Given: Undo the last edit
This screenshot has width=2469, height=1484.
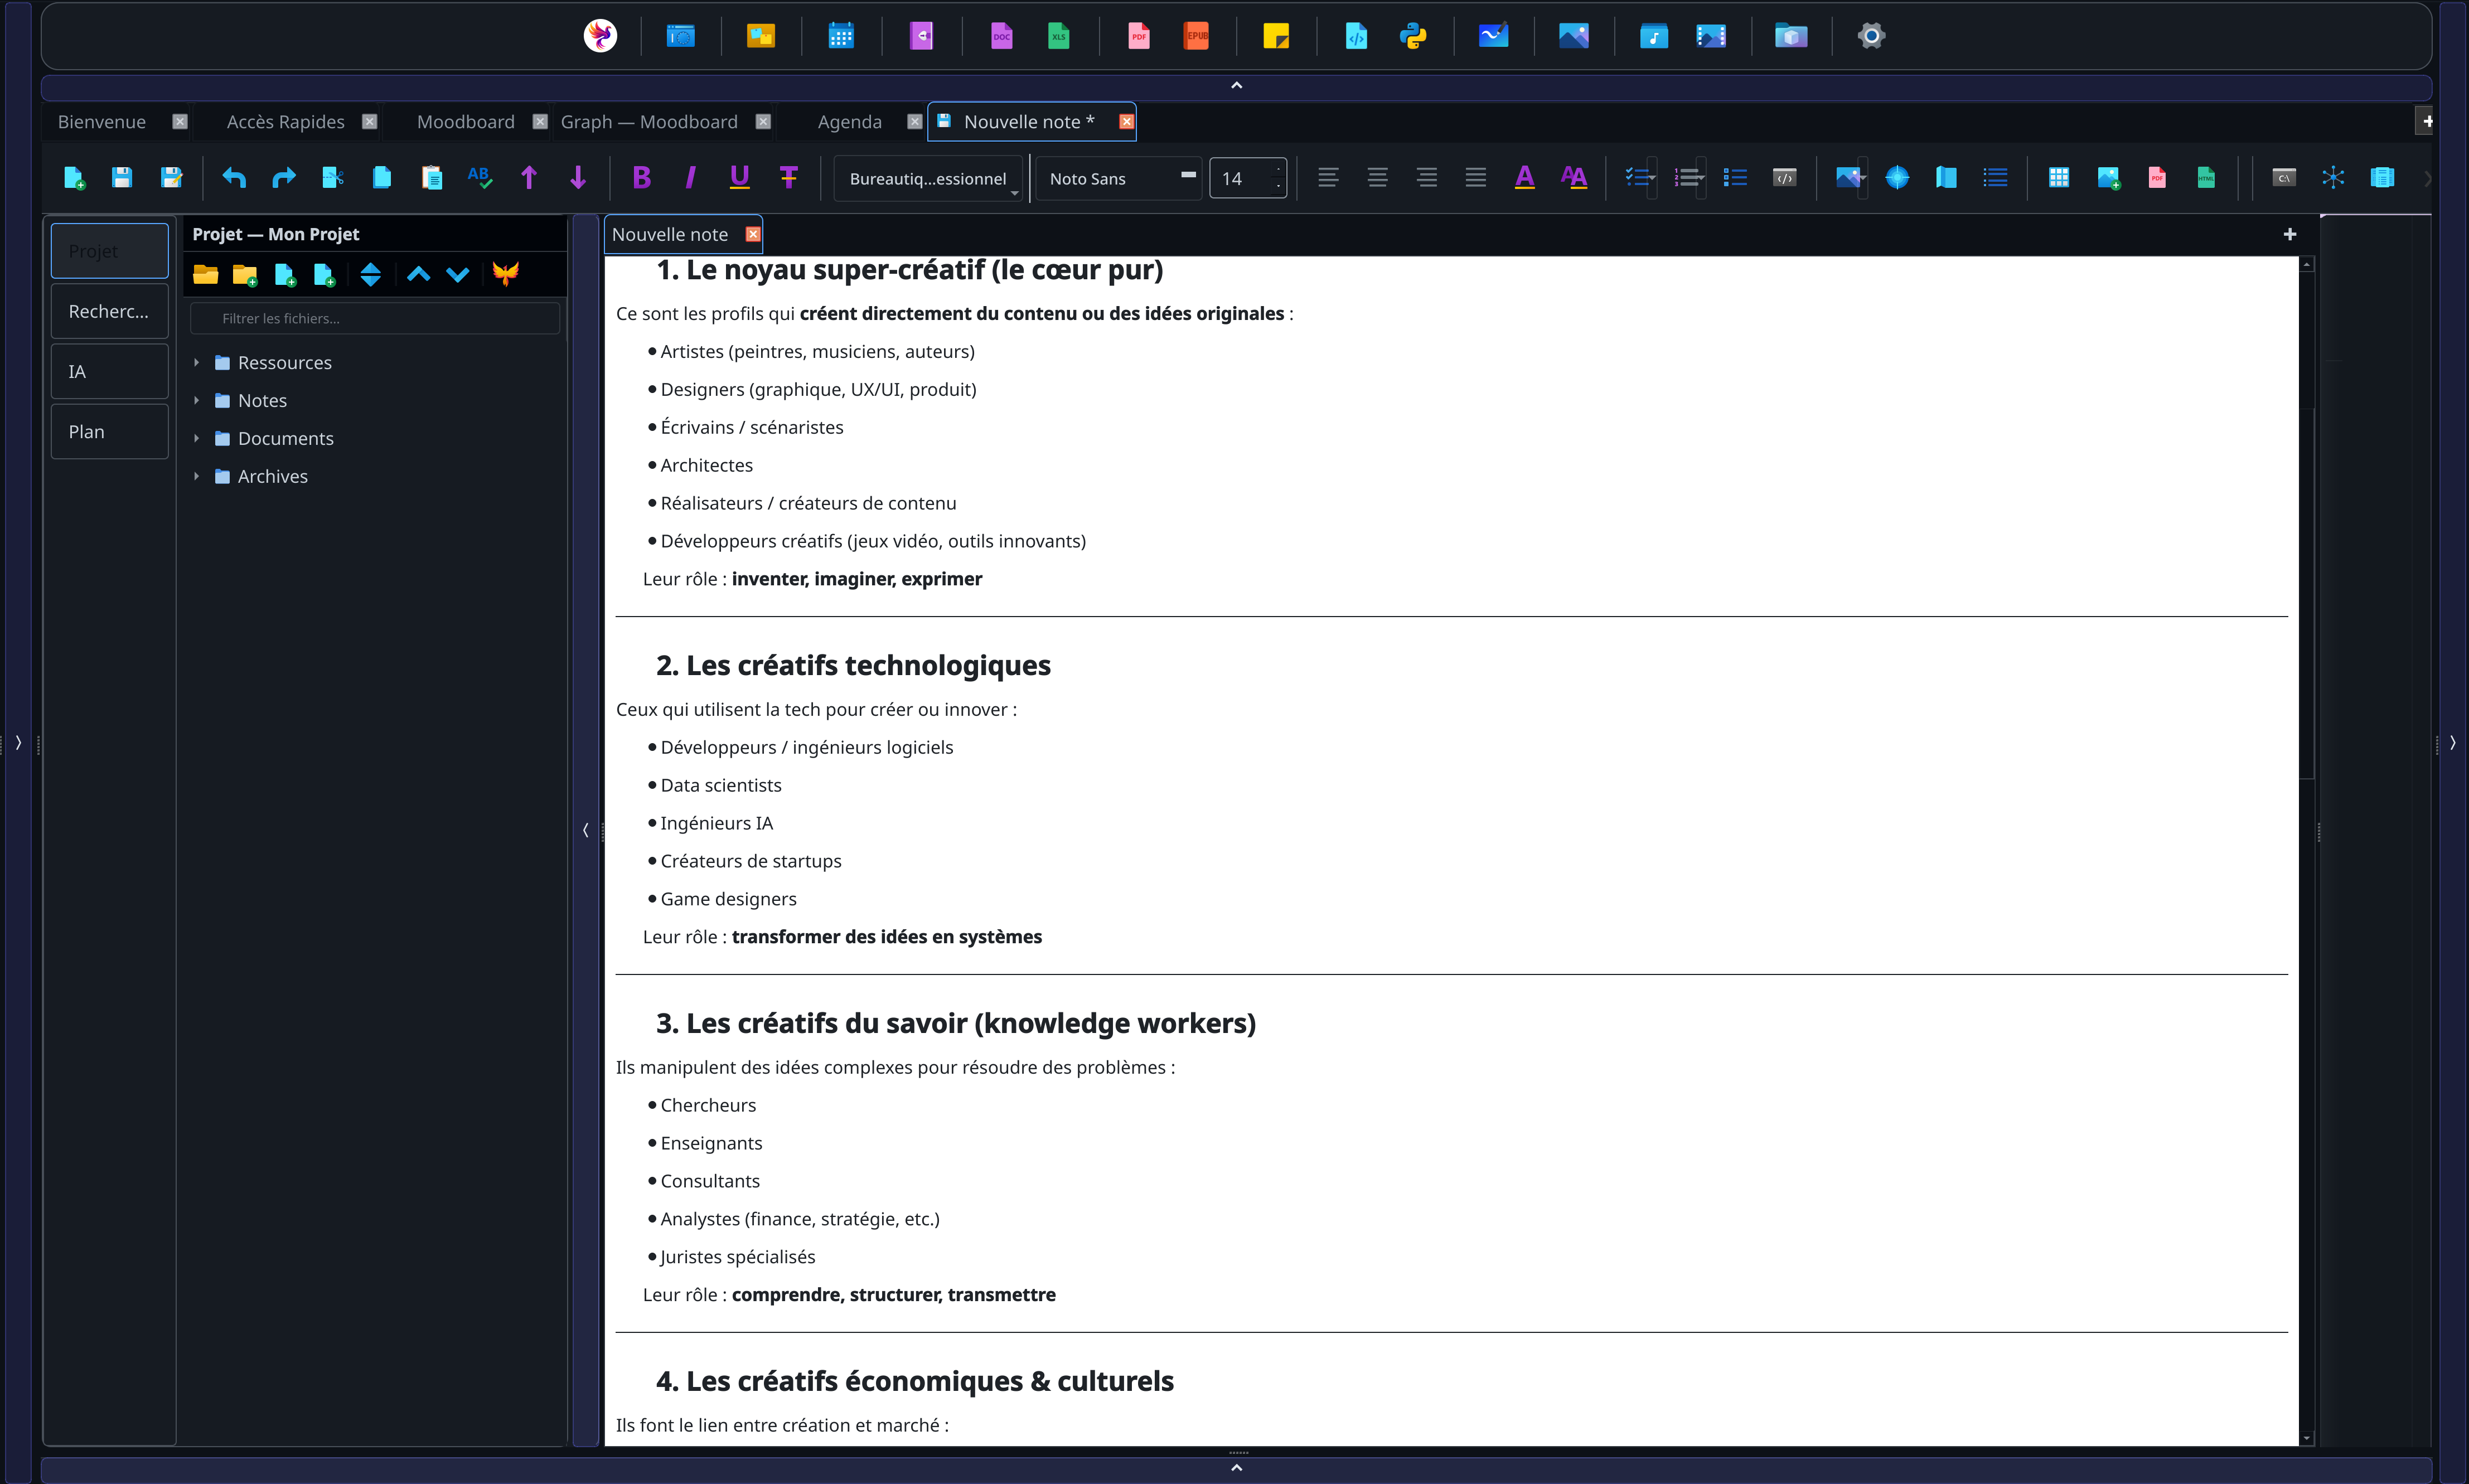Looking at the screenshot, I should (x=234, y=178).
